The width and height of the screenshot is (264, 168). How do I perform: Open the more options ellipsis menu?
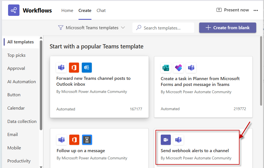coord(256,10)
